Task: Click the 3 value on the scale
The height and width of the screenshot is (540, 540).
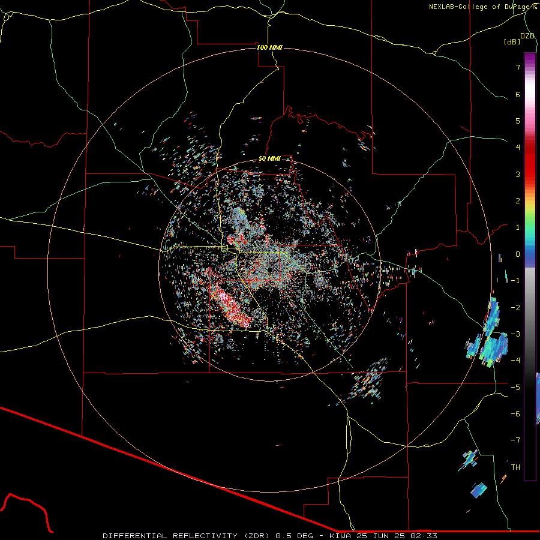Action: 518,174
